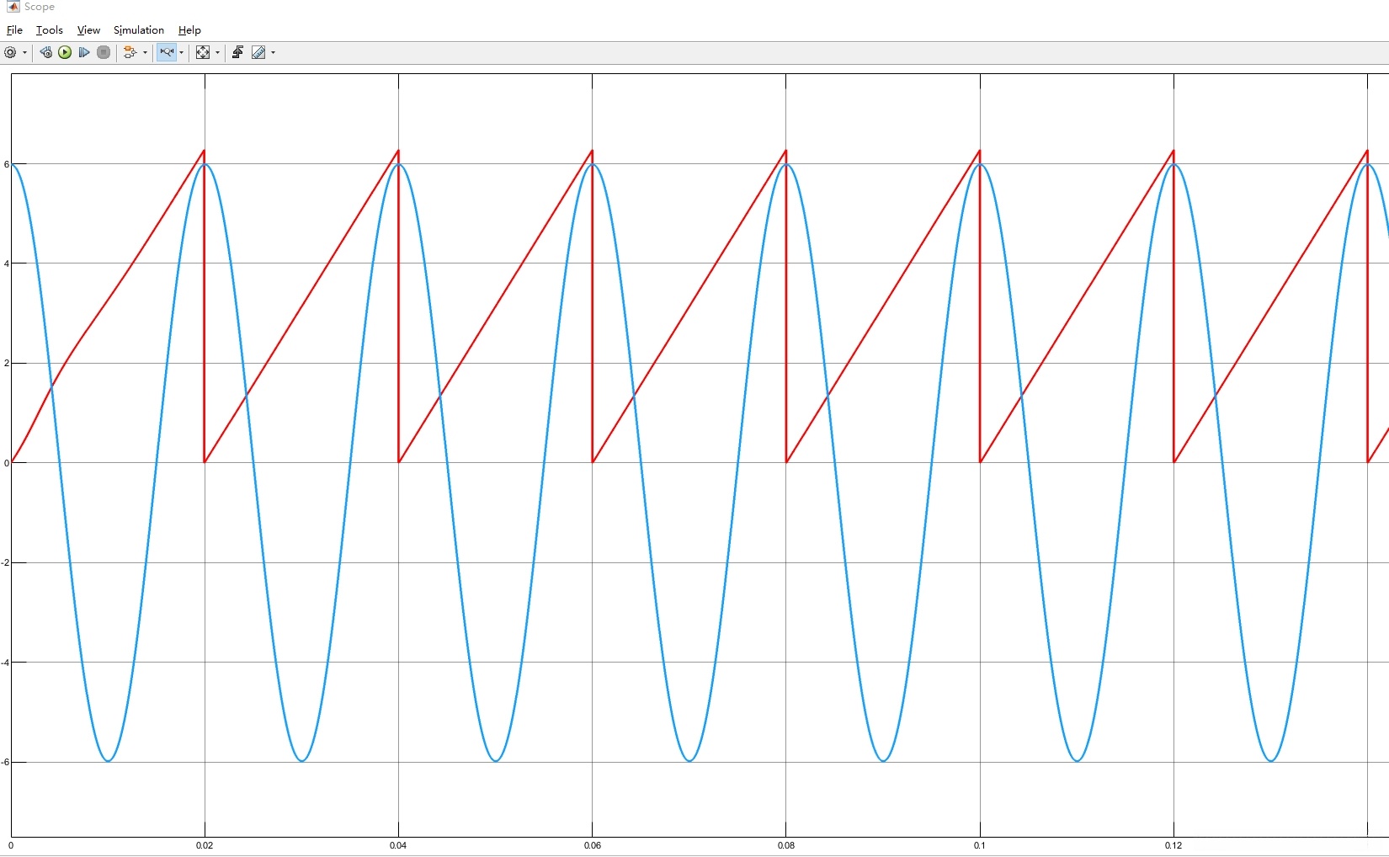Open the Cursor Measurements ruler tool
The image size is (1389, 857).
pos(258,52)
